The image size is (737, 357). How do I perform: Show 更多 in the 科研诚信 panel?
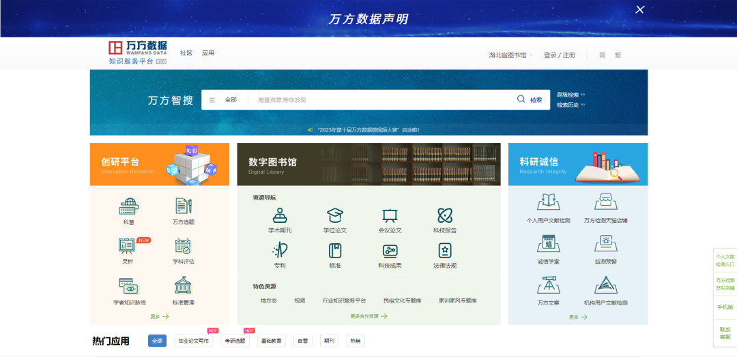tap(578, 317)
